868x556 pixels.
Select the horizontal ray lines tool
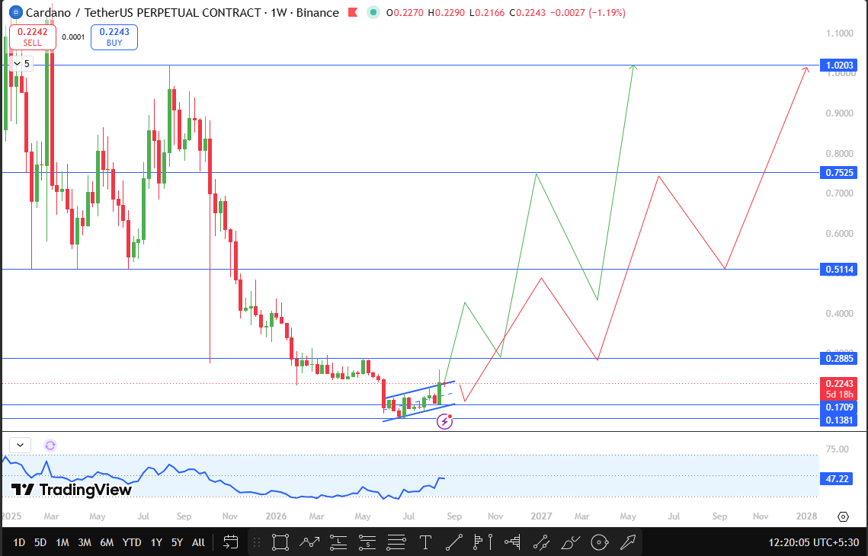click(396, 542)
